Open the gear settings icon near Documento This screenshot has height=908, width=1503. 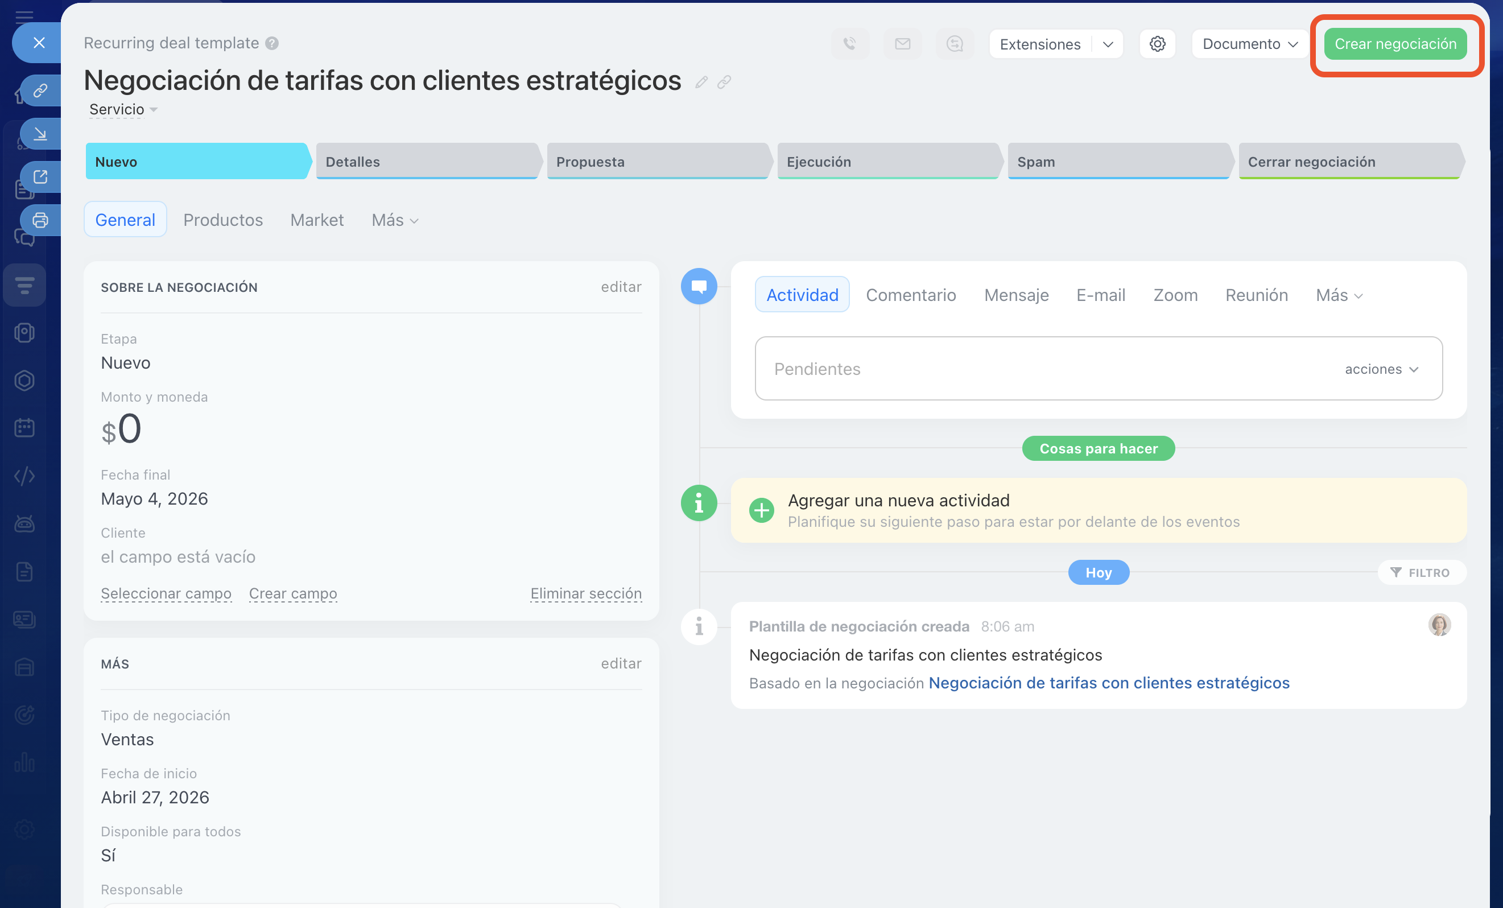(x=1157, y=44)
